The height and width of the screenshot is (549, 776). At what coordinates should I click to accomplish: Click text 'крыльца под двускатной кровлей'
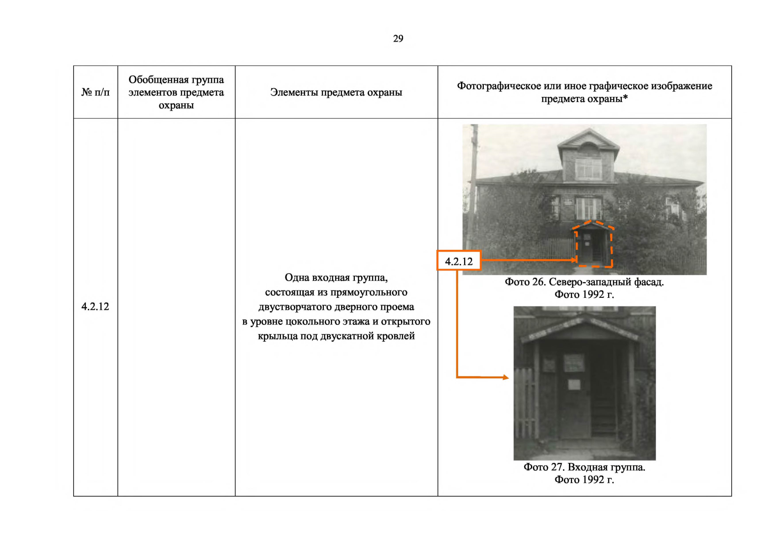(x=336, y=336)
